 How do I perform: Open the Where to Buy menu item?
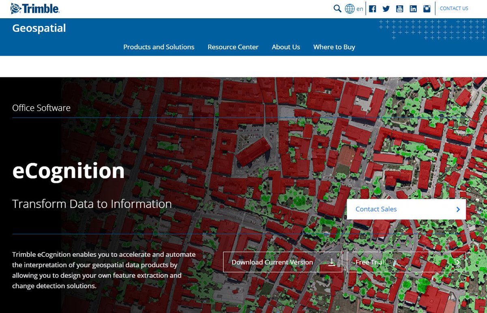click(x=334, y=47)
